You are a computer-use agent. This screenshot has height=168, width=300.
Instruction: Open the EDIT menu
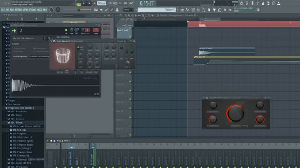click(7, 10)
